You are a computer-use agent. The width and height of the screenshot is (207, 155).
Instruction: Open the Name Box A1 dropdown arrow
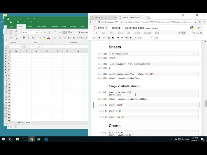click(21, 47)
